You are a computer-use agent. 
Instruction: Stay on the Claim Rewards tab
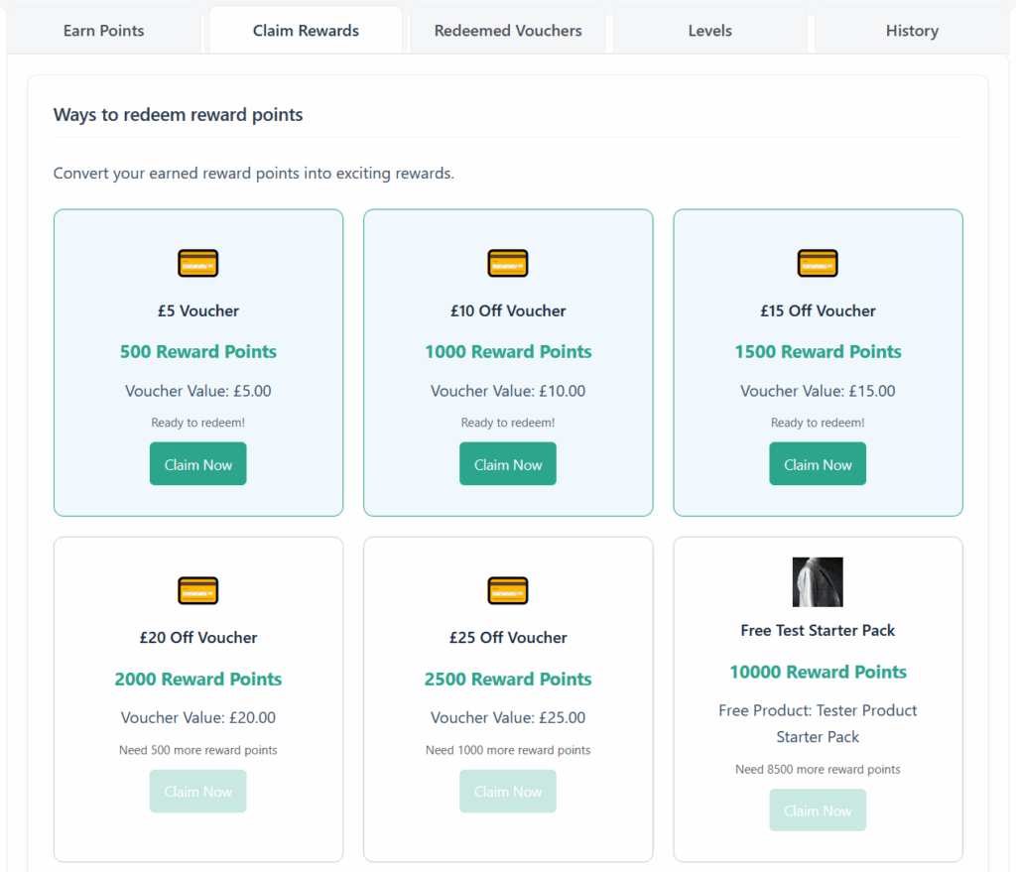point(306,30)
